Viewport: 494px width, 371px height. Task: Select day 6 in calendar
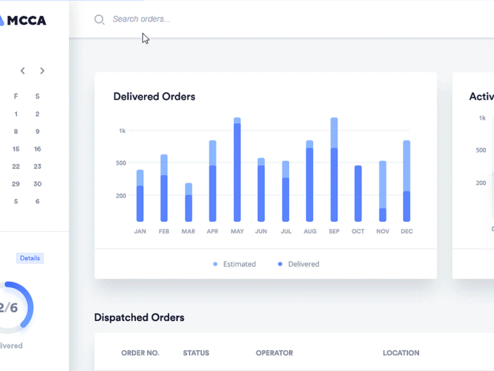point(37,202)
